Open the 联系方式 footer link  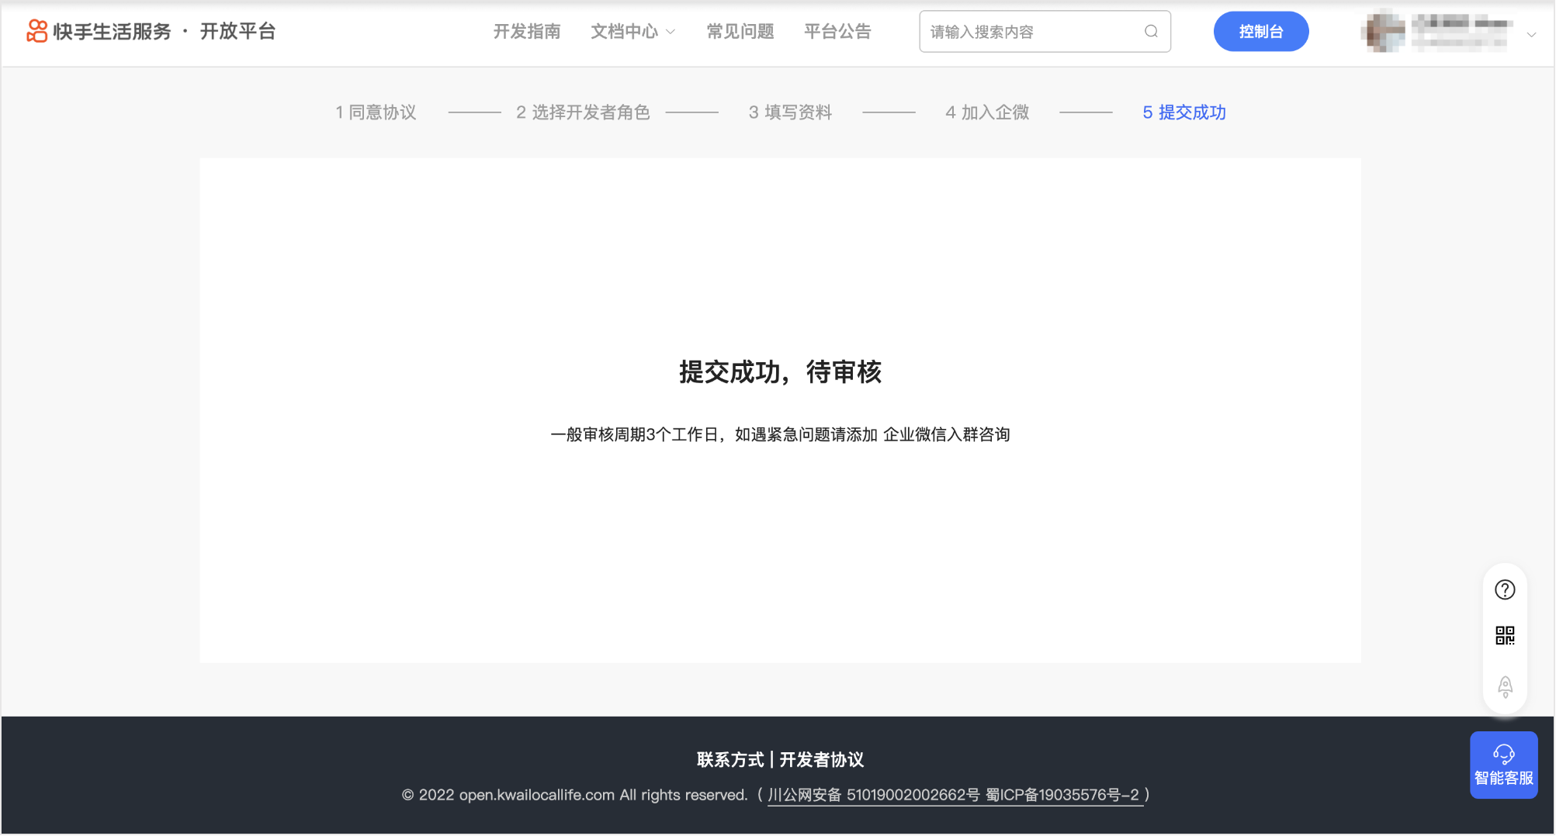coord(729,759)
